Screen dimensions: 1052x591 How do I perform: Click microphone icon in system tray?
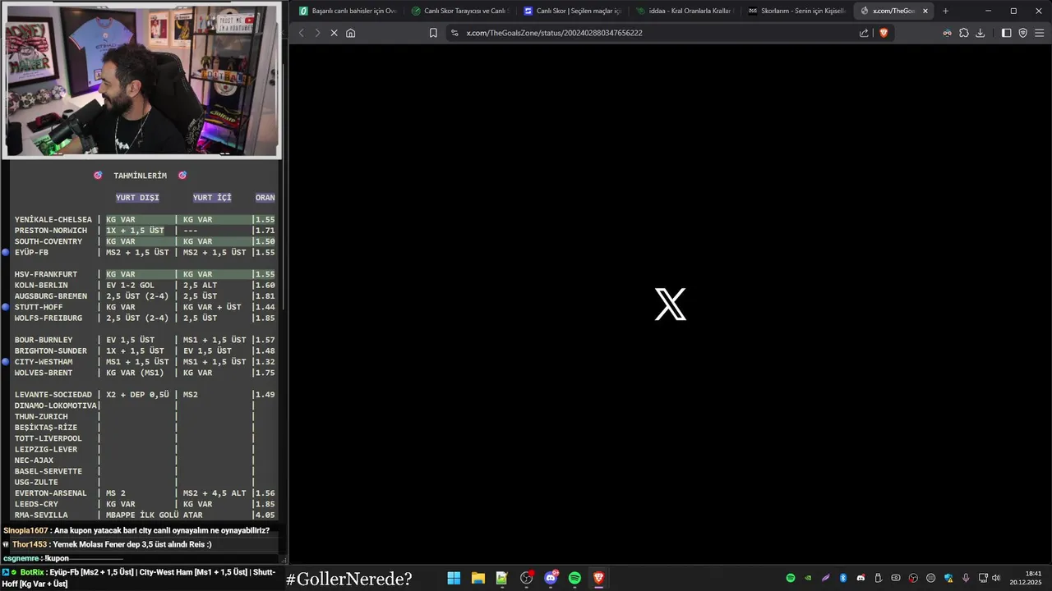(x=966, y=578)
